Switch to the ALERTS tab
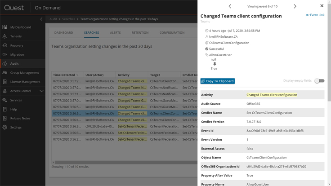 [115, 33]
